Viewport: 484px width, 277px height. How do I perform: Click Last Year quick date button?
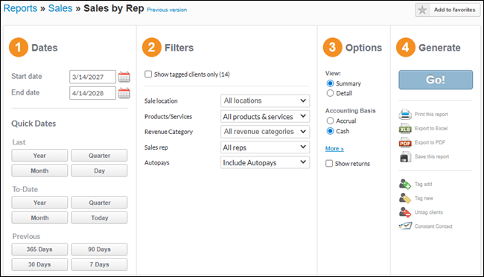pos(39,156)
